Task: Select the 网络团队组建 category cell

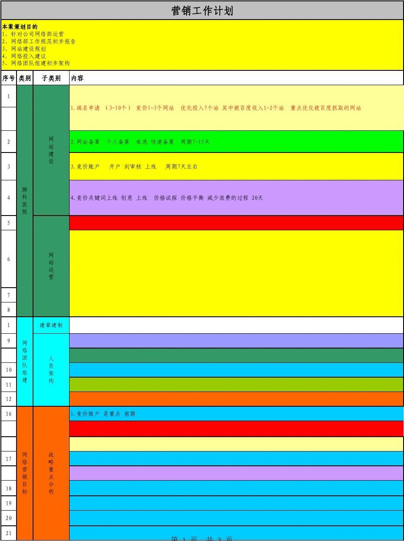Action: point(25,362)
